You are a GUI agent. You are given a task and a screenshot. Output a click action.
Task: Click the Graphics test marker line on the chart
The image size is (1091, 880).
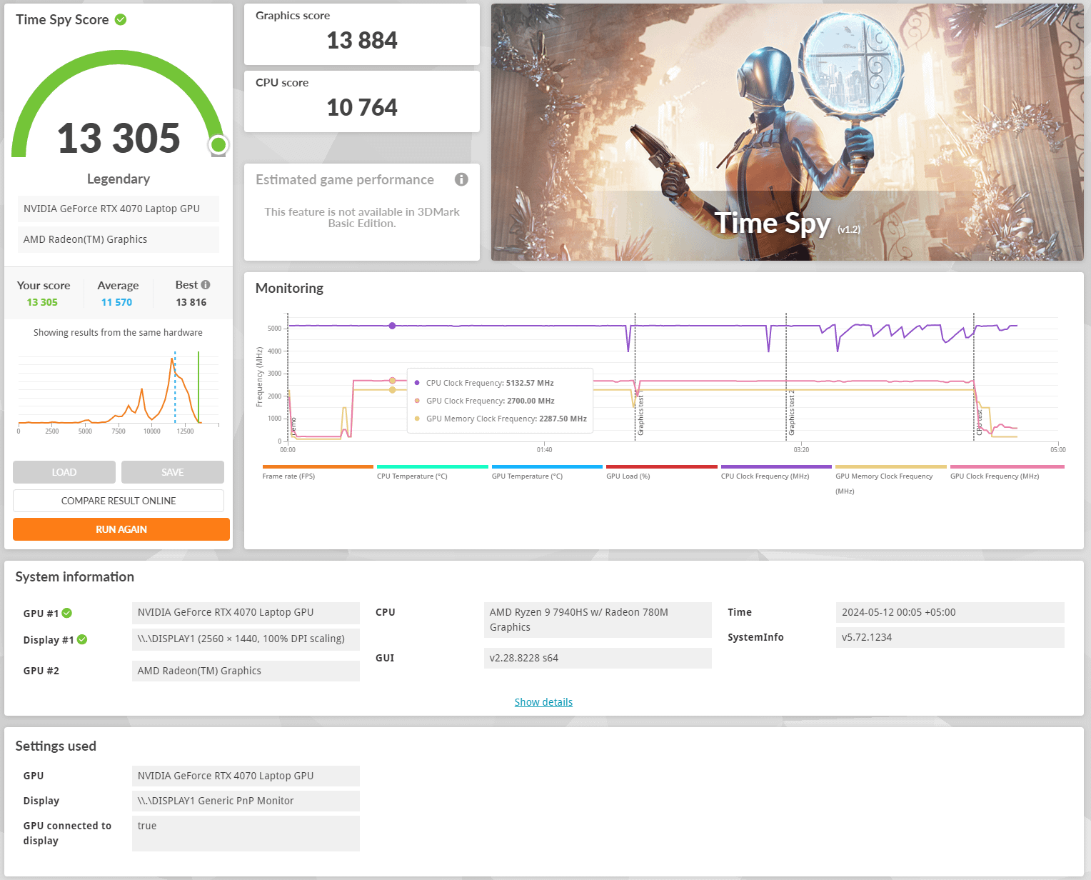[635, 376]
